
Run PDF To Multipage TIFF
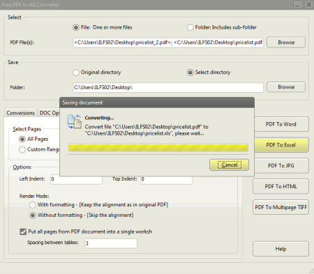281,207
